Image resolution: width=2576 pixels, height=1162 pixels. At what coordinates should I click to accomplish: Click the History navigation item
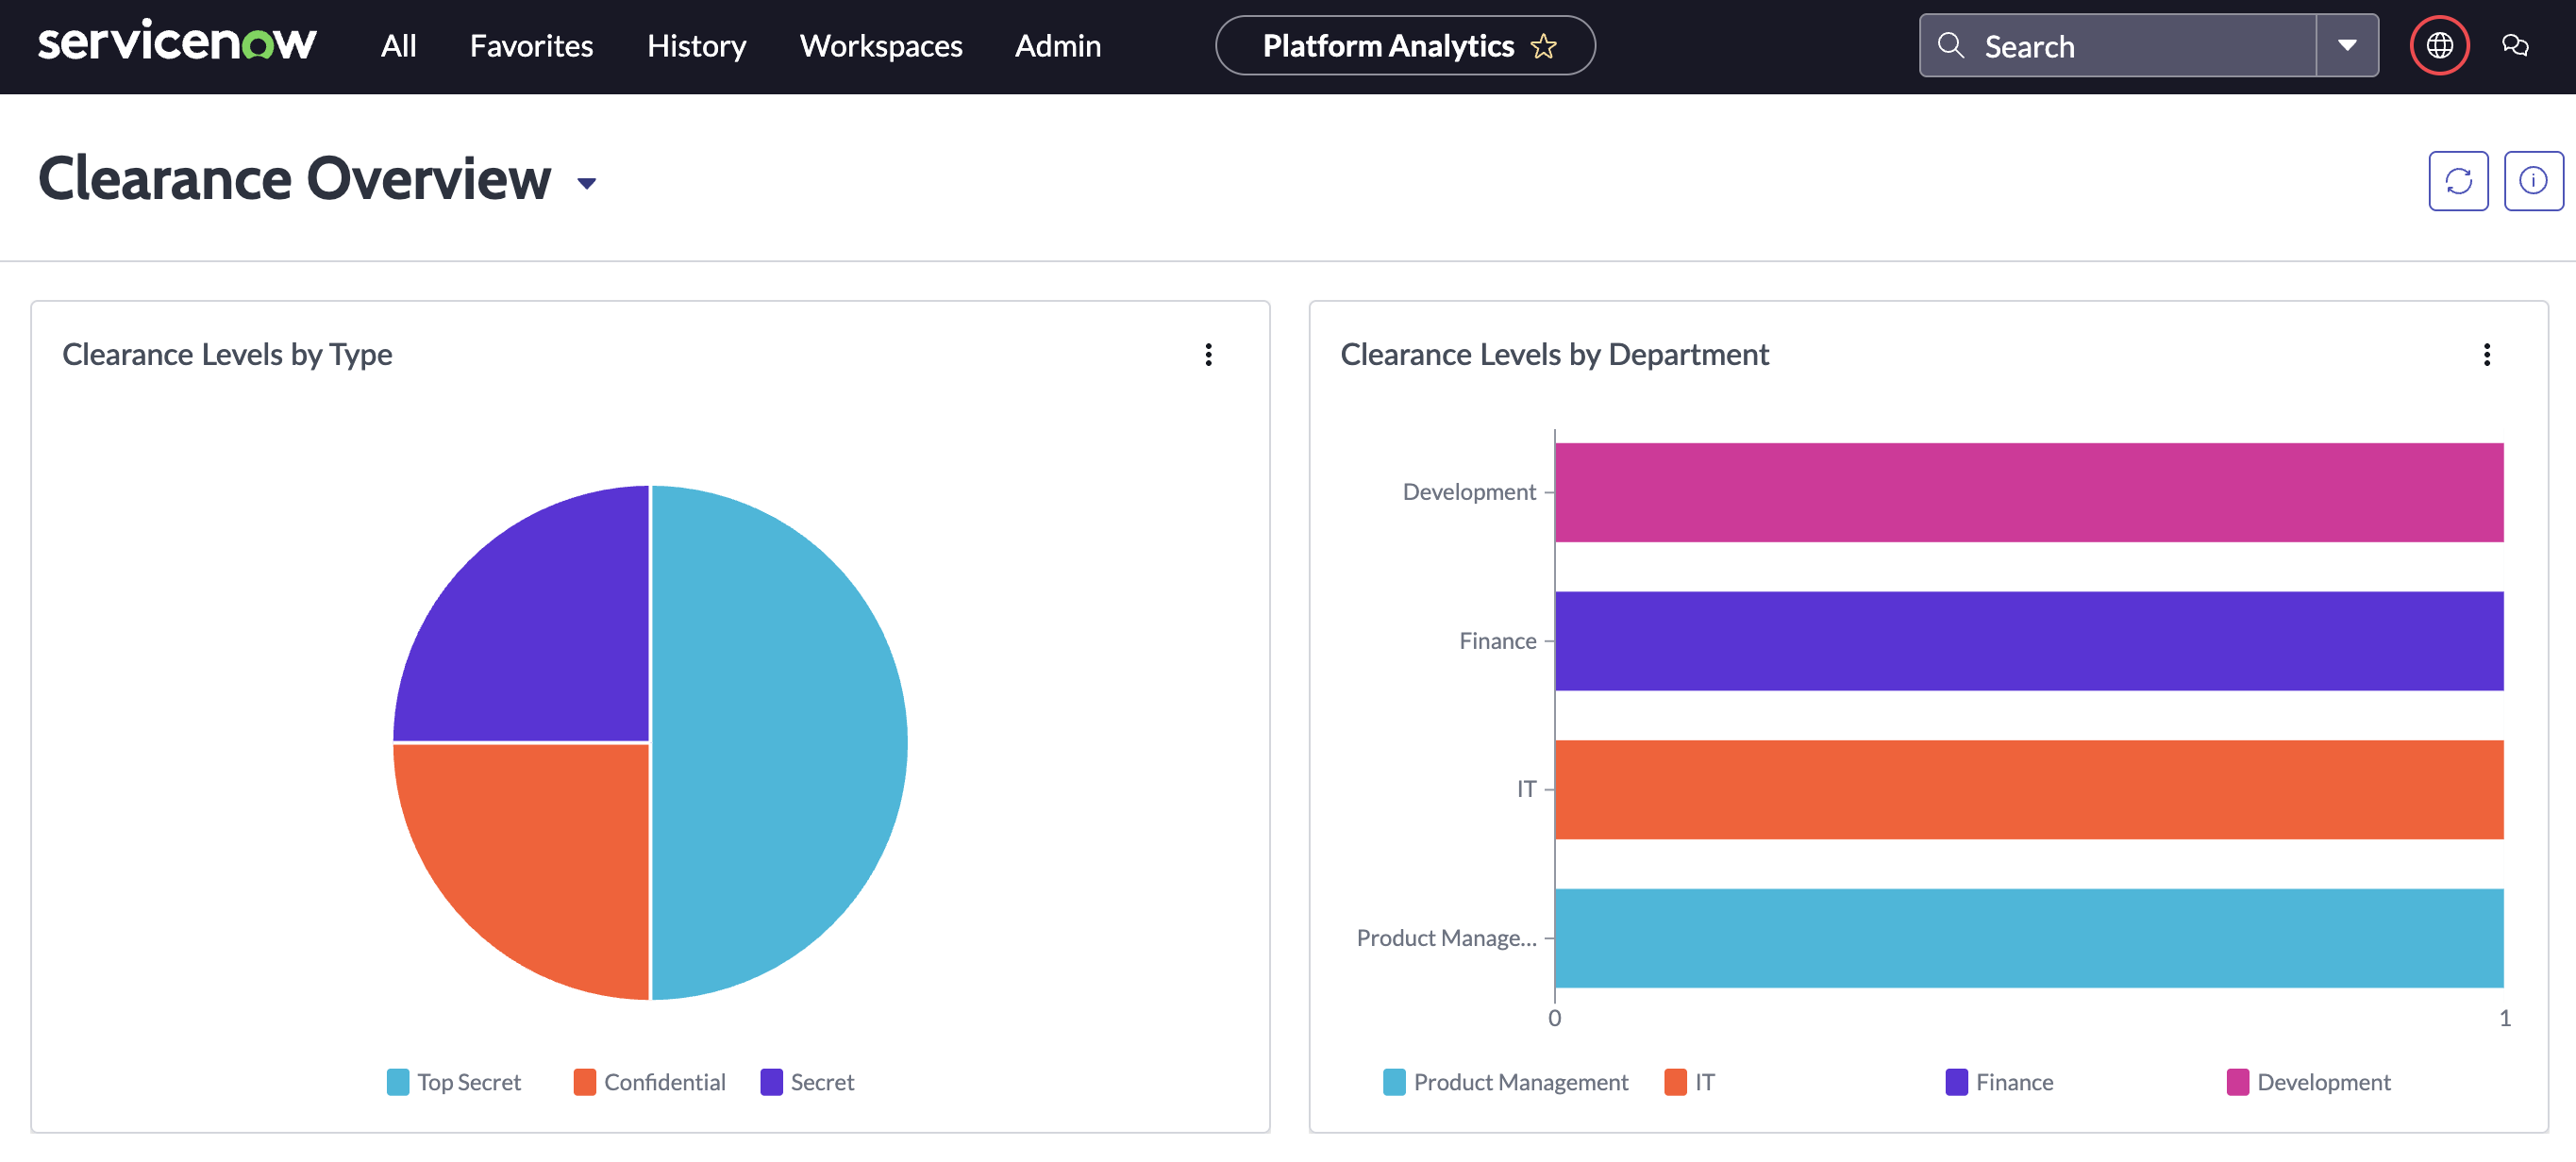point(697,46)
